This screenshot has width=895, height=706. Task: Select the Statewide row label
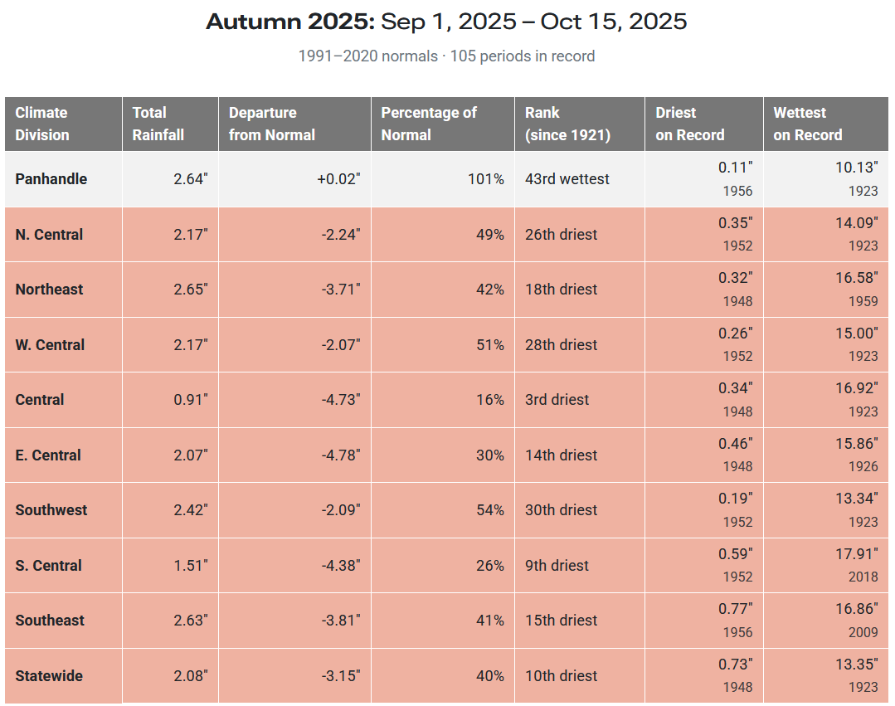49,676
